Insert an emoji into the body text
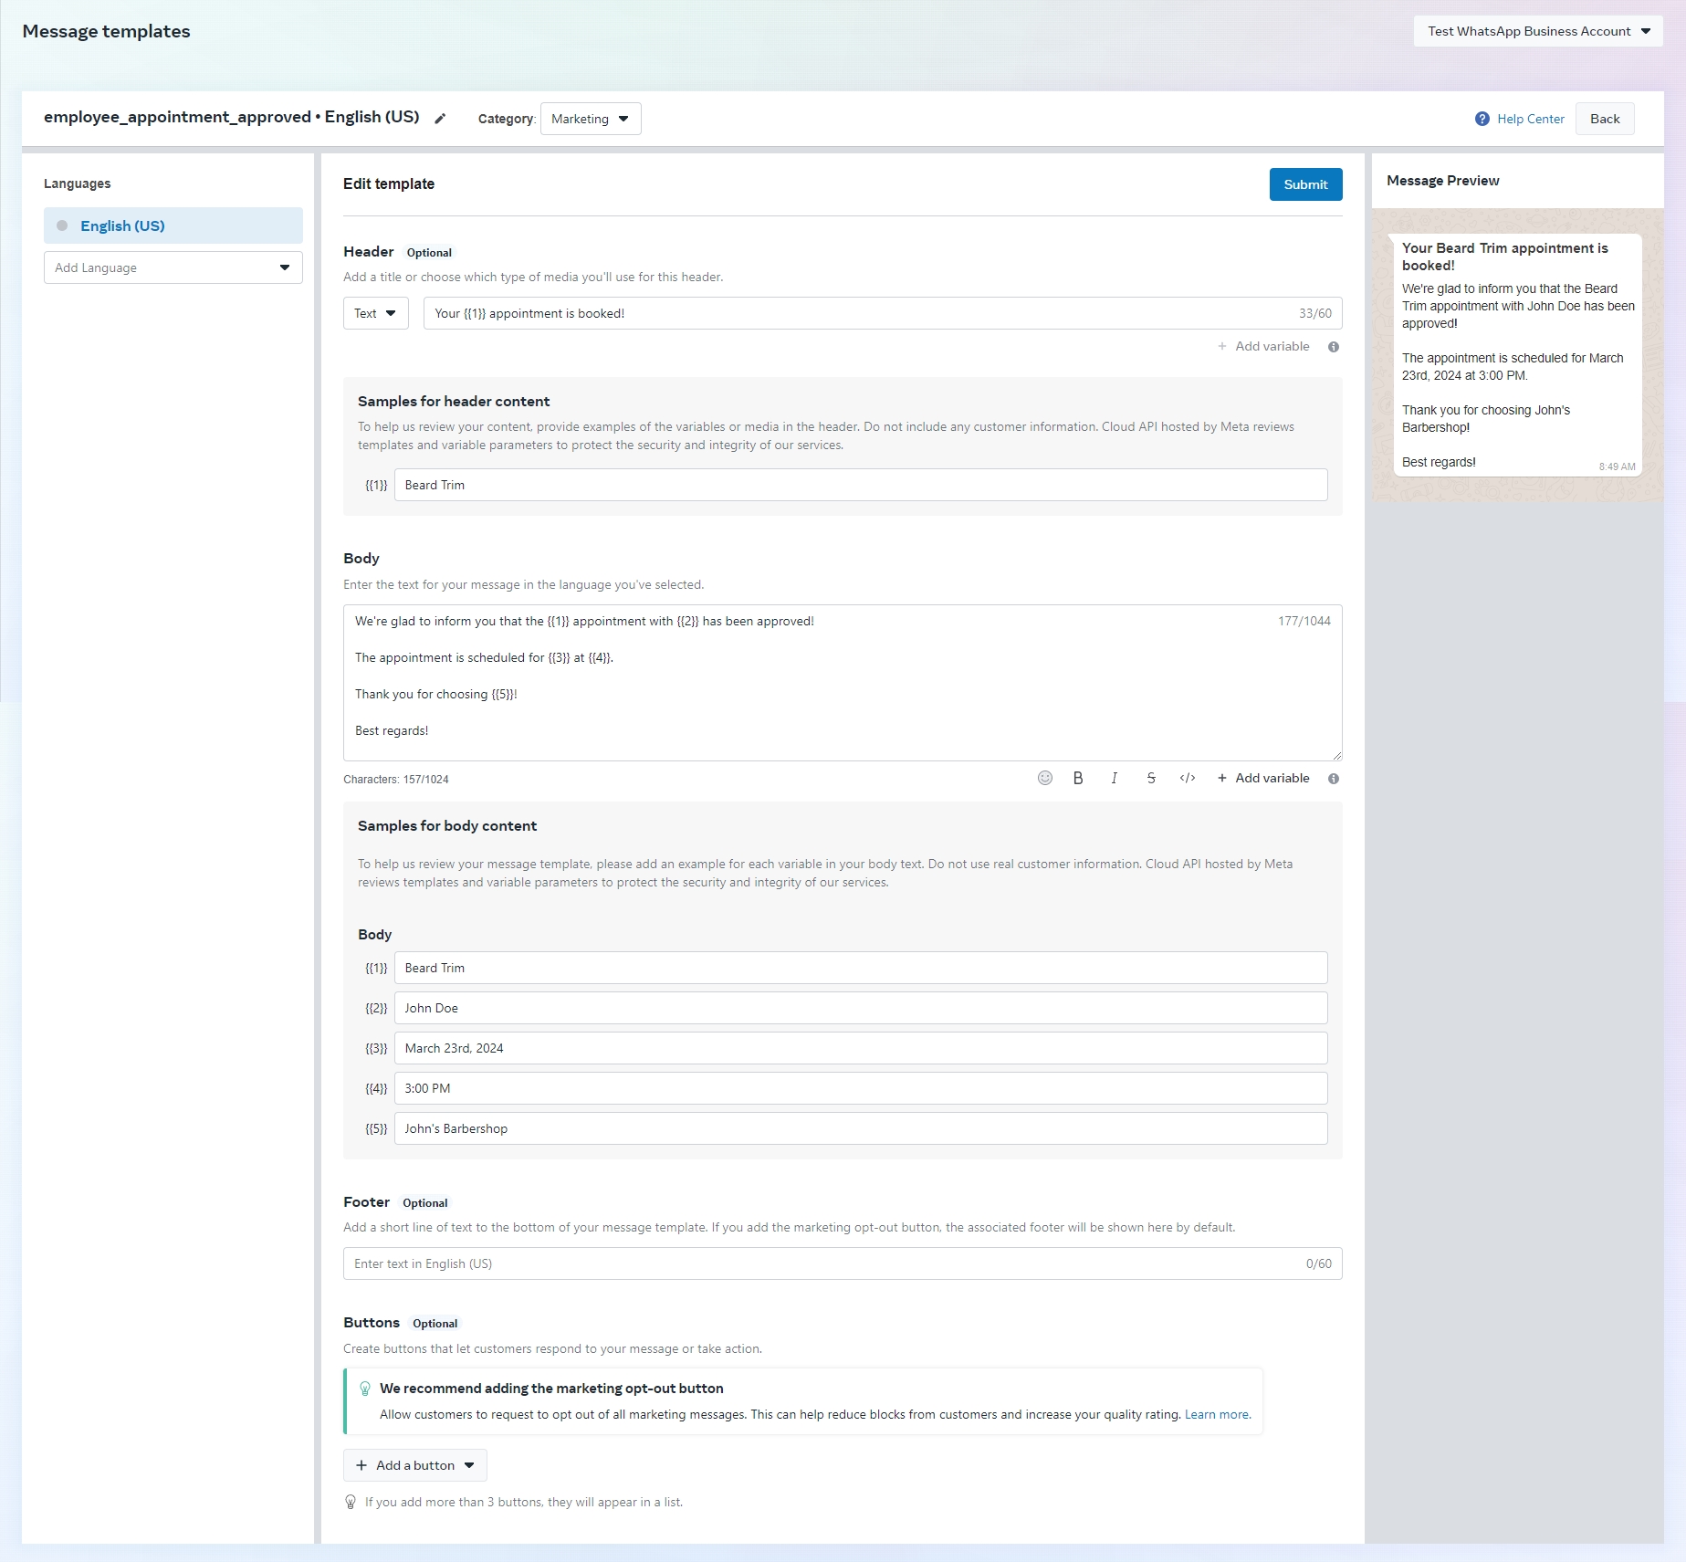The image size is (1686, 1562). click(x=1045, y=778)
